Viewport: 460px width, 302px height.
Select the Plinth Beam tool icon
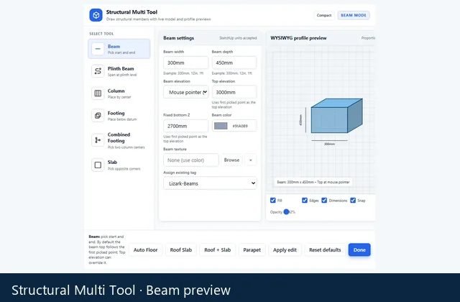pos(98,71)
